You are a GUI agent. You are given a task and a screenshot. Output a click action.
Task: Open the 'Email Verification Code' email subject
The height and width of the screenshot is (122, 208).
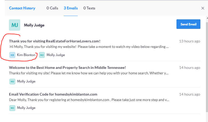pos(53,94)
